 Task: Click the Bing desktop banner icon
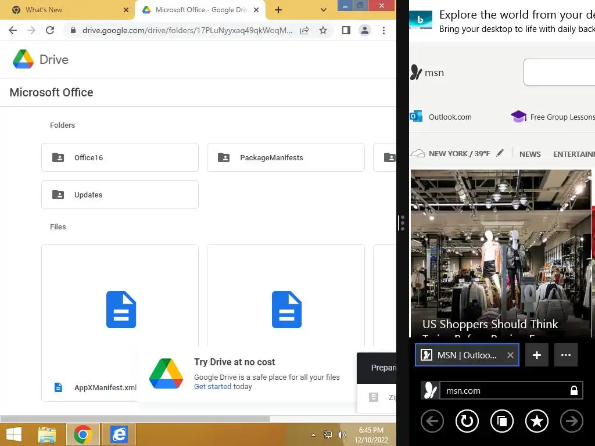point(421,20)
